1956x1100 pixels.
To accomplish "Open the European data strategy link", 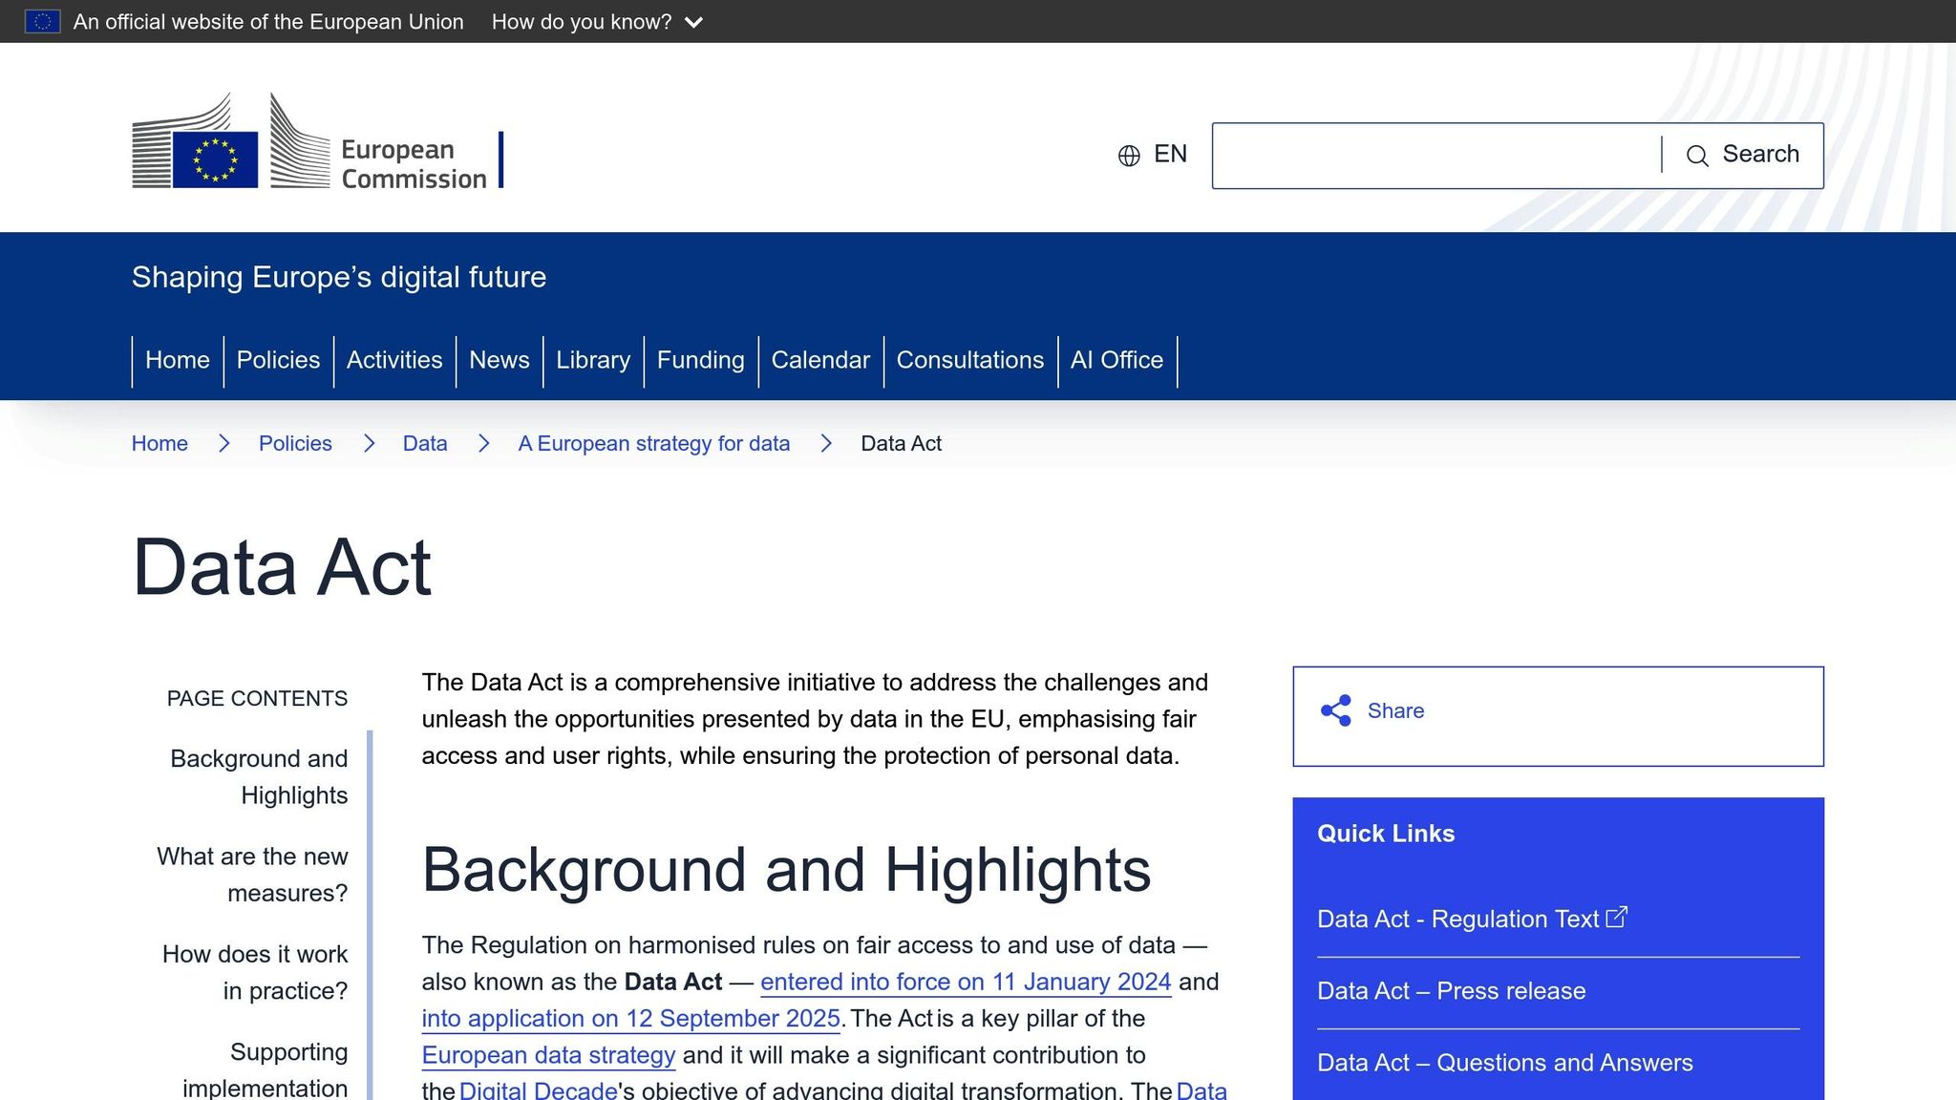I will [x=548, y=1055].
